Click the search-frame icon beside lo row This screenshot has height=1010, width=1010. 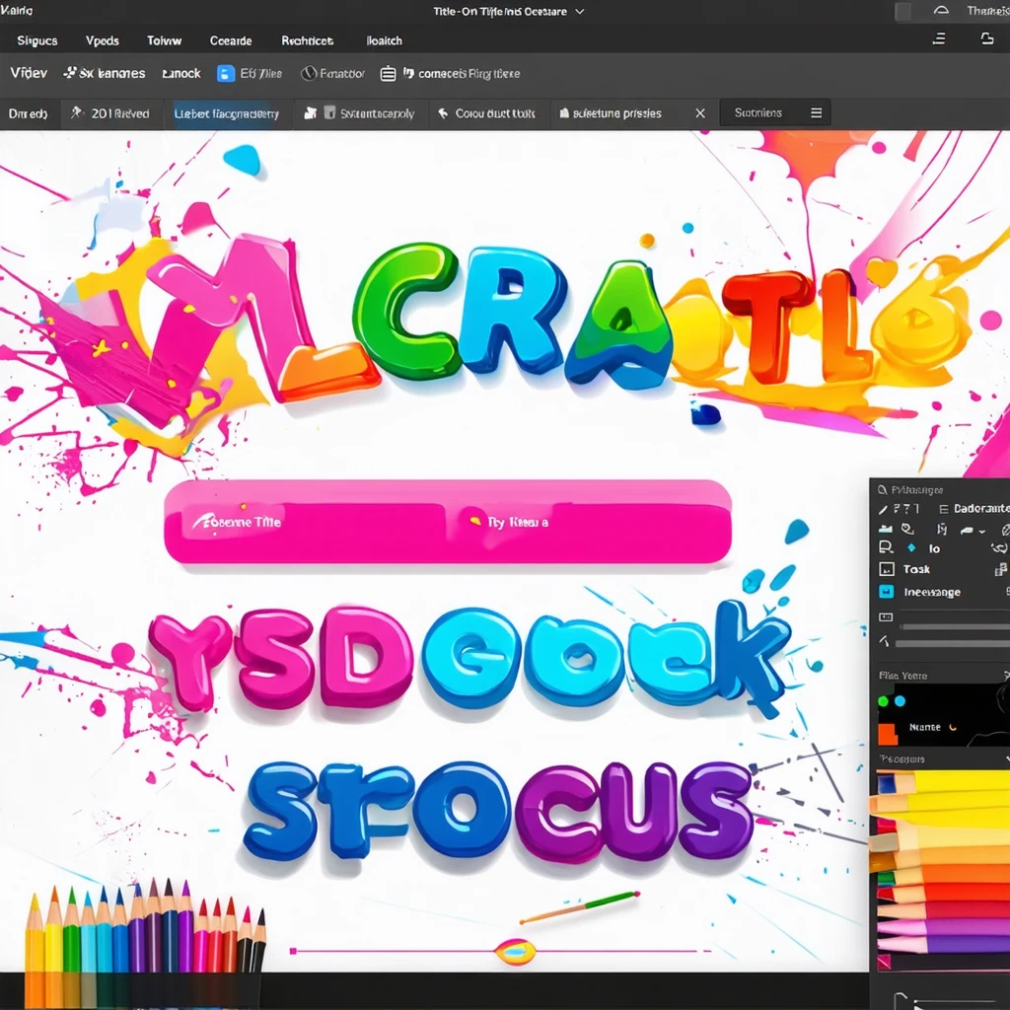point(887,547)
